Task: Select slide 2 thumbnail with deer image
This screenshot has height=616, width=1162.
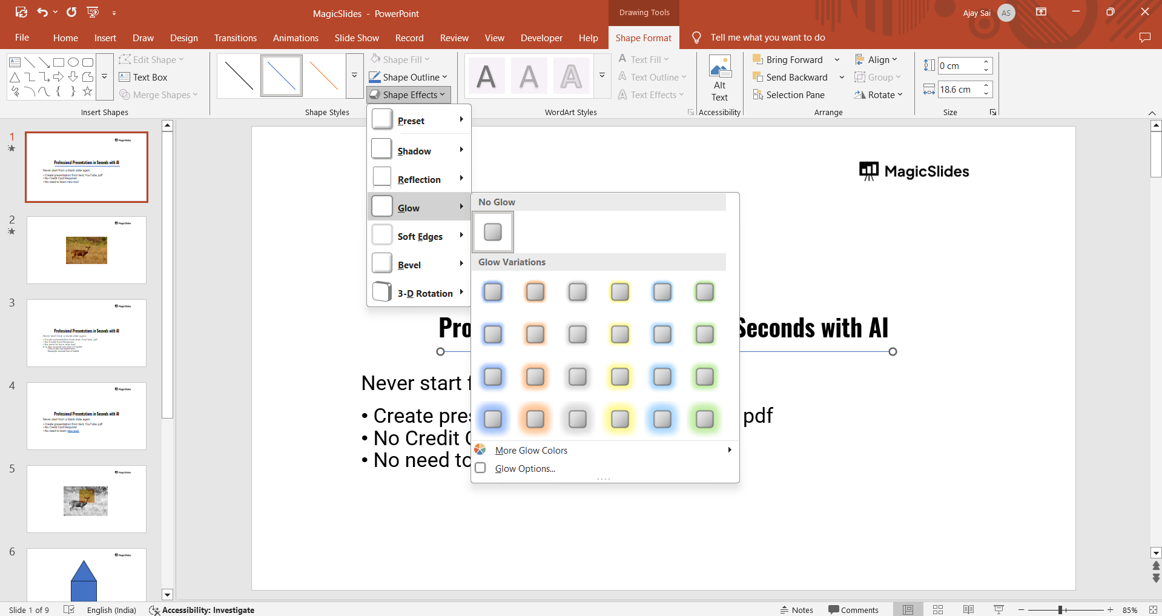Action: 87,250
